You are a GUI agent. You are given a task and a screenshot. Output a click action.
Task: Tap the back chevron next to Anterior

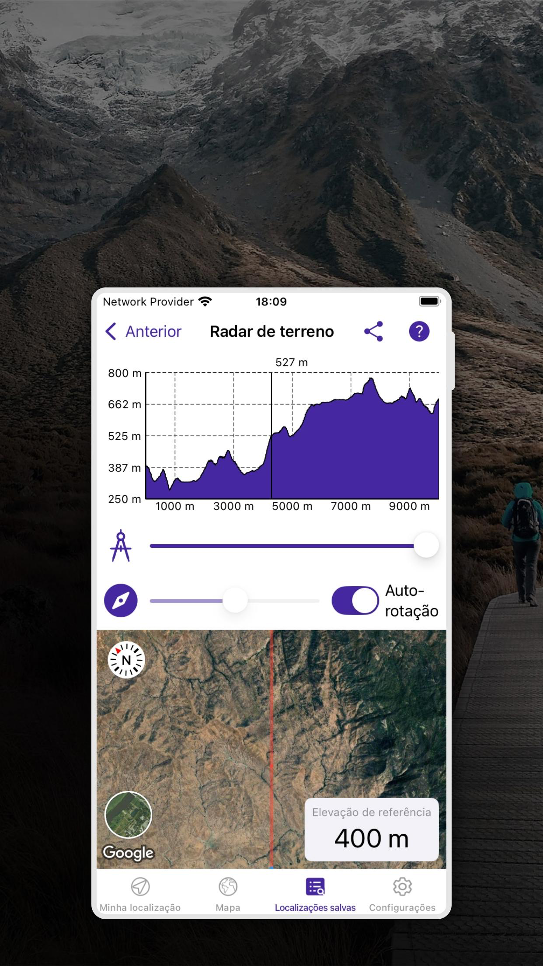pos(111,331)
